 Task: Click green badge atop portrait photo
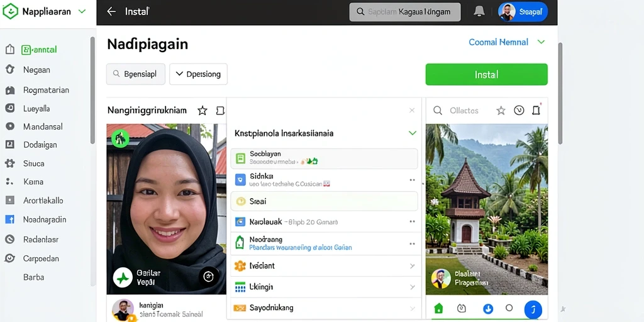tap(120, 138)
